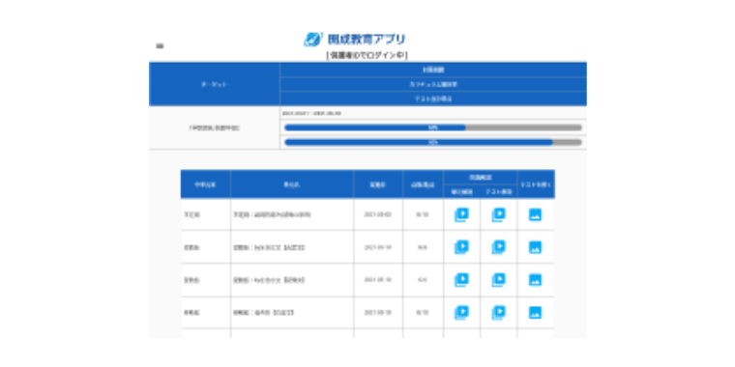Click the date column header of lower table

(x=378, y=184)
